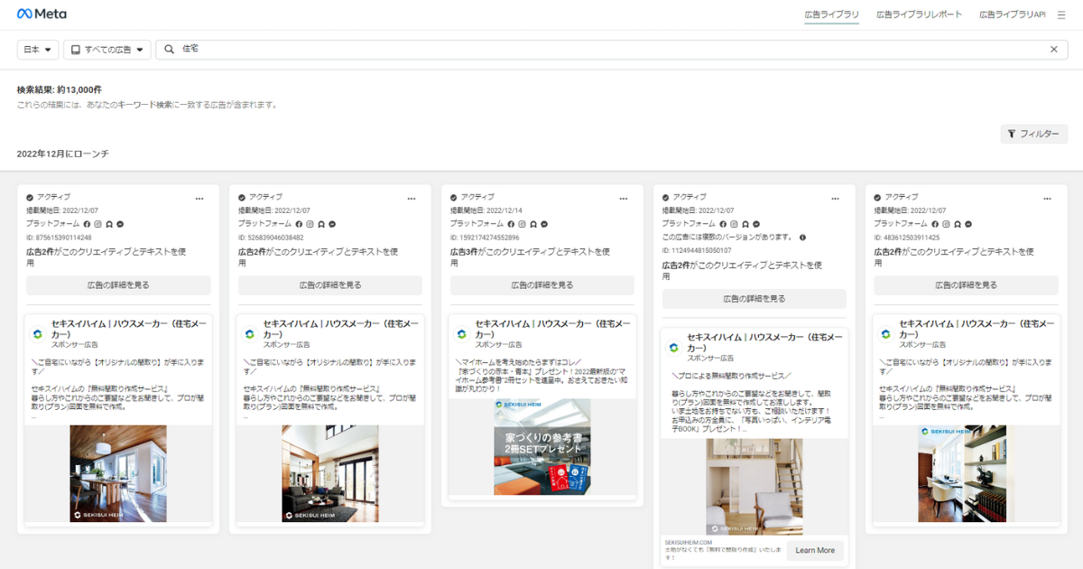This screenshot has width=1083, height=569.
Task: Open the three-dot menu on ad ID 483612503911425
Action: pyautogui.click(x=1048, y=198)
